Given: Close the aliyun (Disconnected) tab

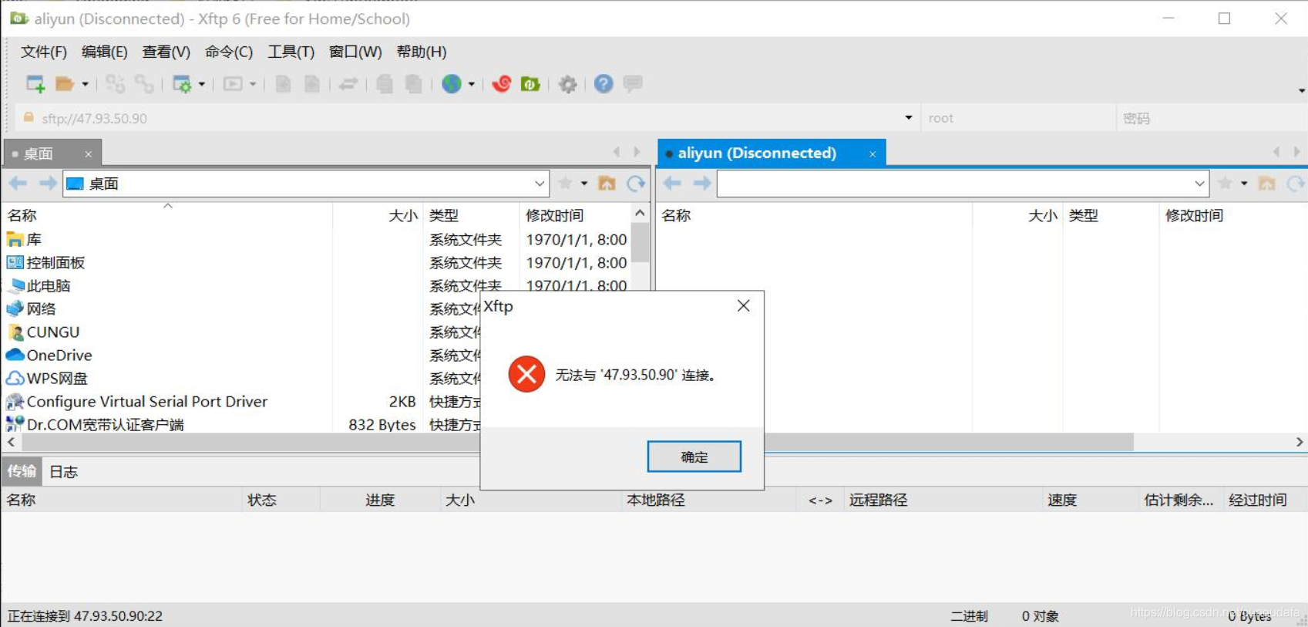Looking at the screenshot, I should (x=873, y=154).
